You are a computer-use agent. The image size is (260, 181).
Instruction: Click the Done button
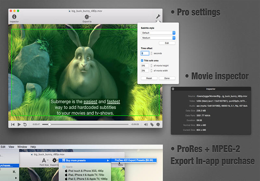[167, 78]
